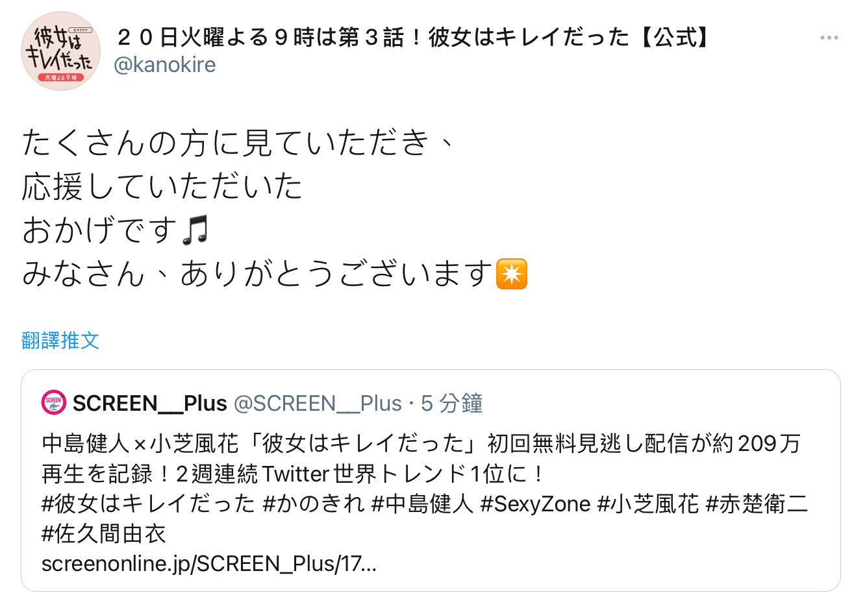Open the #中島健人 hashtag
This screenshot has height=608, width=867.
click(423, 504)
